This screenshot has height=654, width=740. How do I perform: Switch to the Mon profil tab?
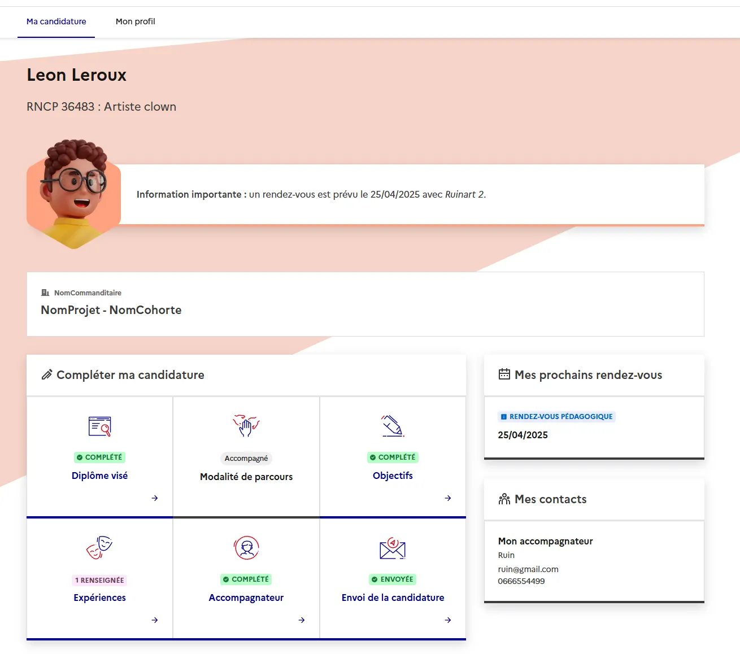[x=135, y=21]
